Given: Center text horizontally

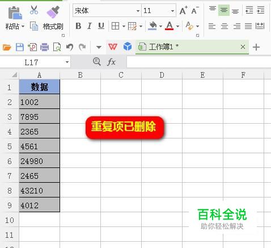Looking at the screenshot, I should click(225, 26).
